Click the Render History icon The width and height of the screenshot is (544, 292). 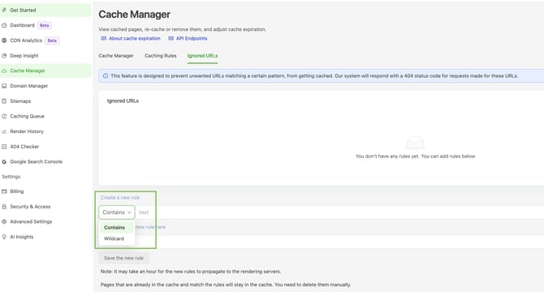click(4, 131)
